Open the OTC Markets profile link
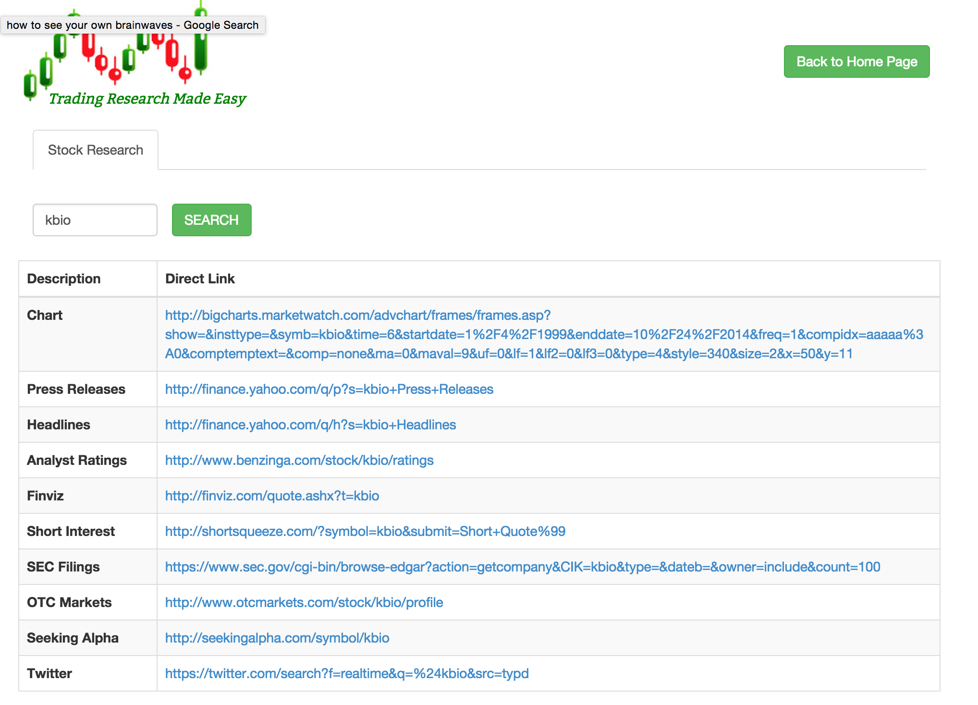 pyautogui.click(x=304, y=602)
